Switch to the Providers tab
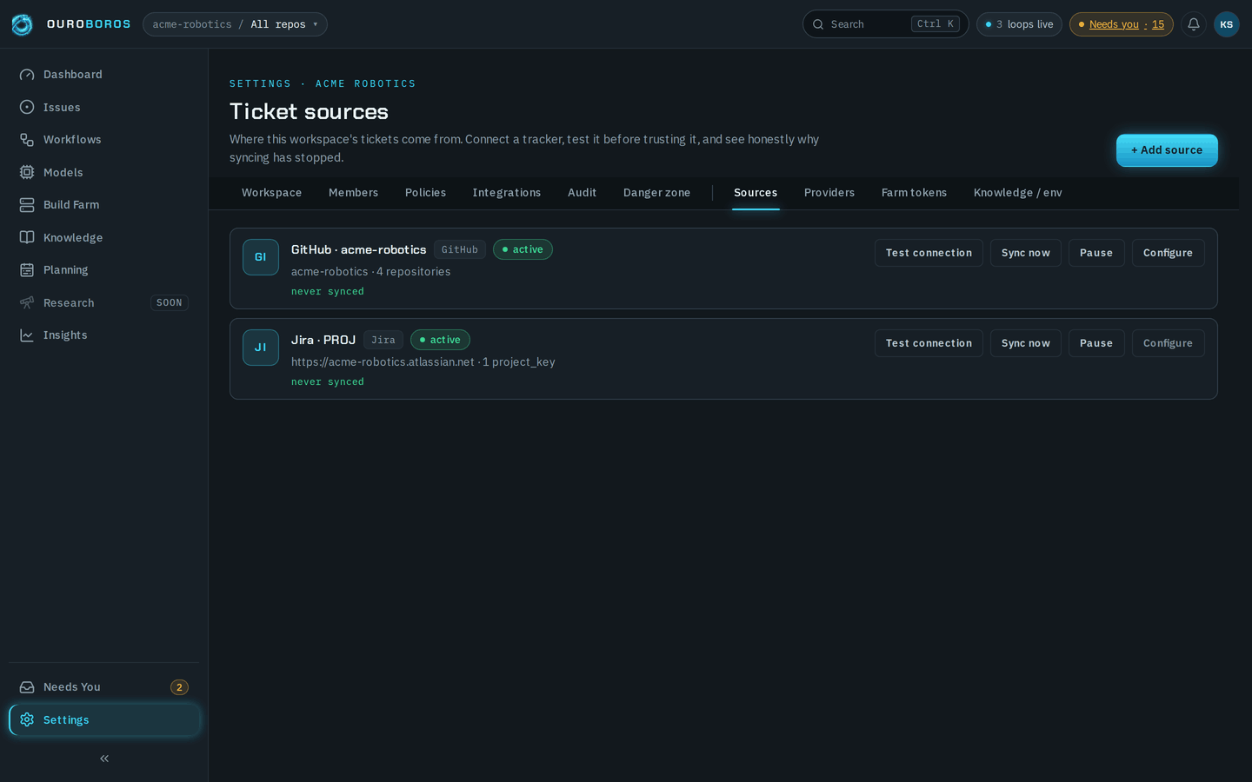 pyautogui.click(x=829, y=193)
